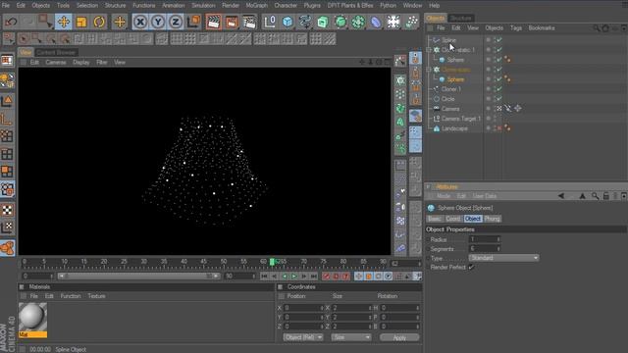Click the Segments input field
Image resolution: width=628 pixels, height=353 pixels.
(x=485, y=248)
